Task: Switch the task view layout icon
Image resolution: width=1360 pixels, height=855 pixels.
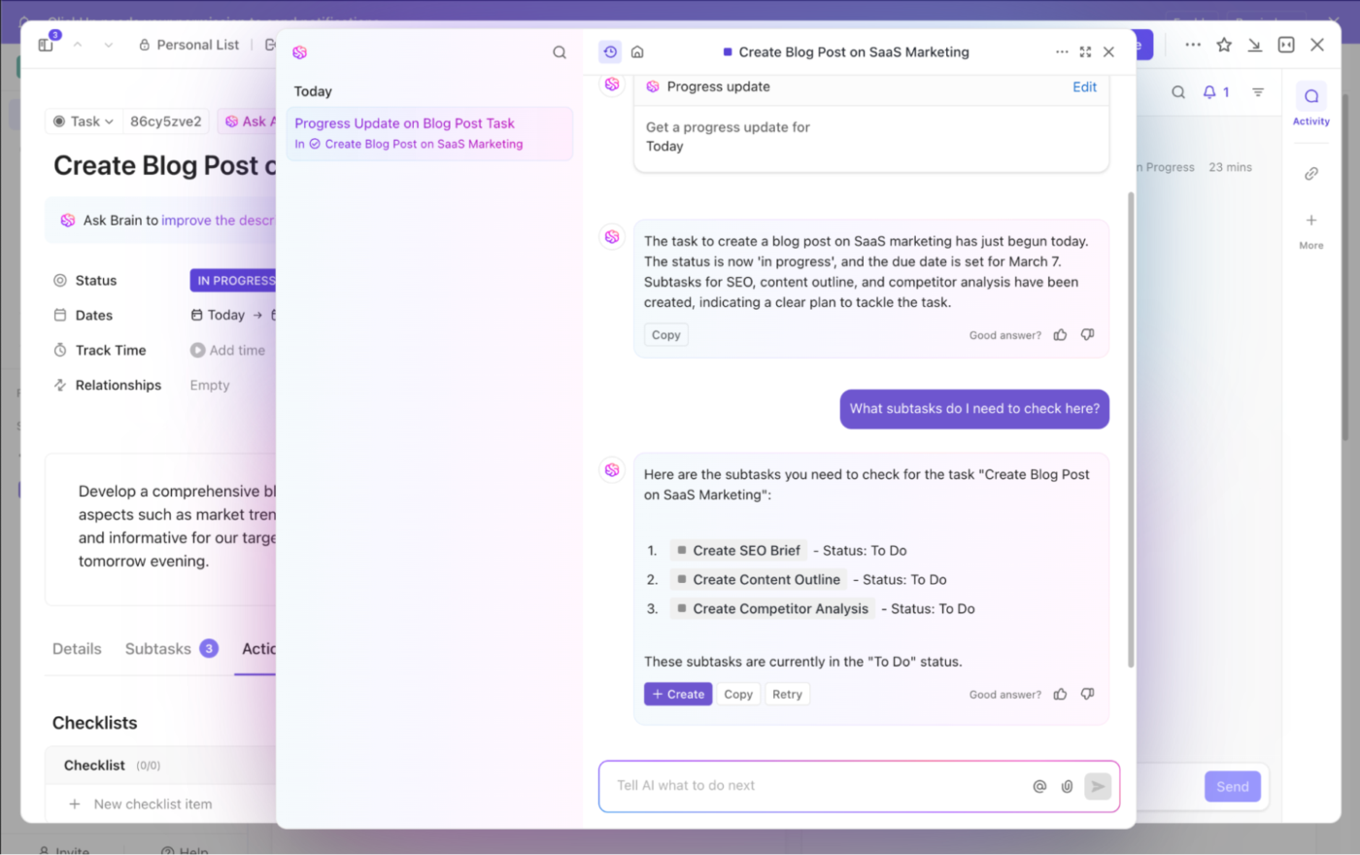Action: [x=1286, y=45]
